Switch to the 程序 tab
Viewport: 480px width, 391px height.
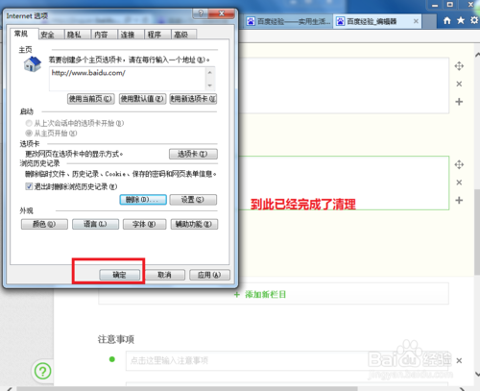click(x=155, y=35)
